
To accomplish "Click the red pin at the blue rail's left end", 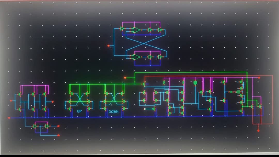I will [x=9, y=118].
